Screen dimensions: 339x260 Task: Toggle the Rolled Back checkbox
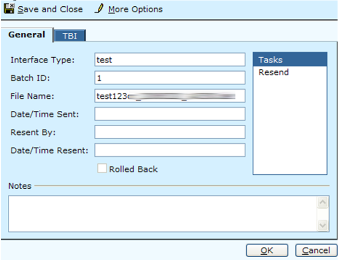coord(102,169)
